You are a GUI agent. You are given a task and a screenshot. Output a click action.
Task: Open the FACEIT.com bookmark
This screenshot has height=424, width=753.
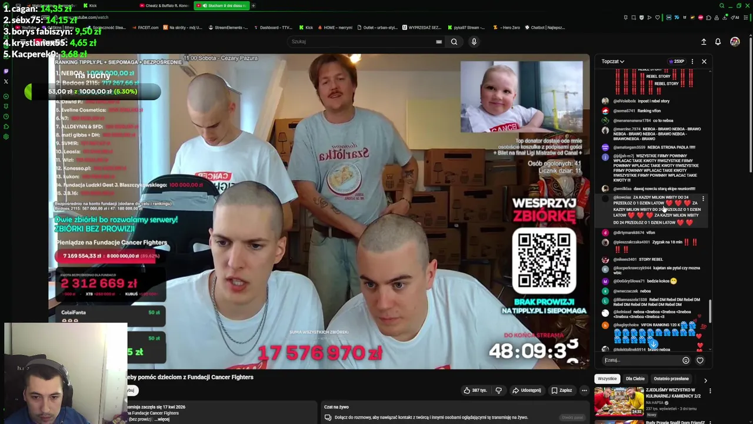(145, 28)
